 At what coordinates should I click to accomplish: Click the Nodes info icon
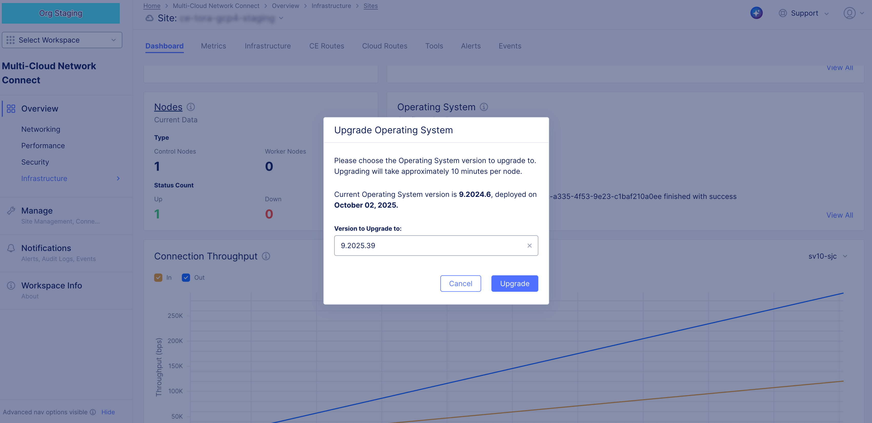point(191,107)
